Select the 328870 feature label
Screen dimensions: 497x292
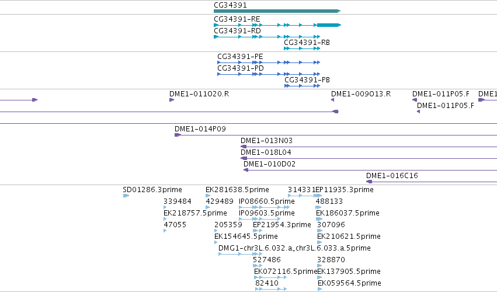tap(331, 260)
